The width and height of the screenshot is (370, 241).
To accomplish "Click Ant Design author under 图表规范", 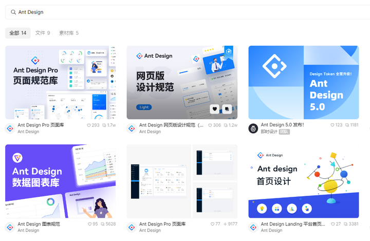I will click(28, 230).
